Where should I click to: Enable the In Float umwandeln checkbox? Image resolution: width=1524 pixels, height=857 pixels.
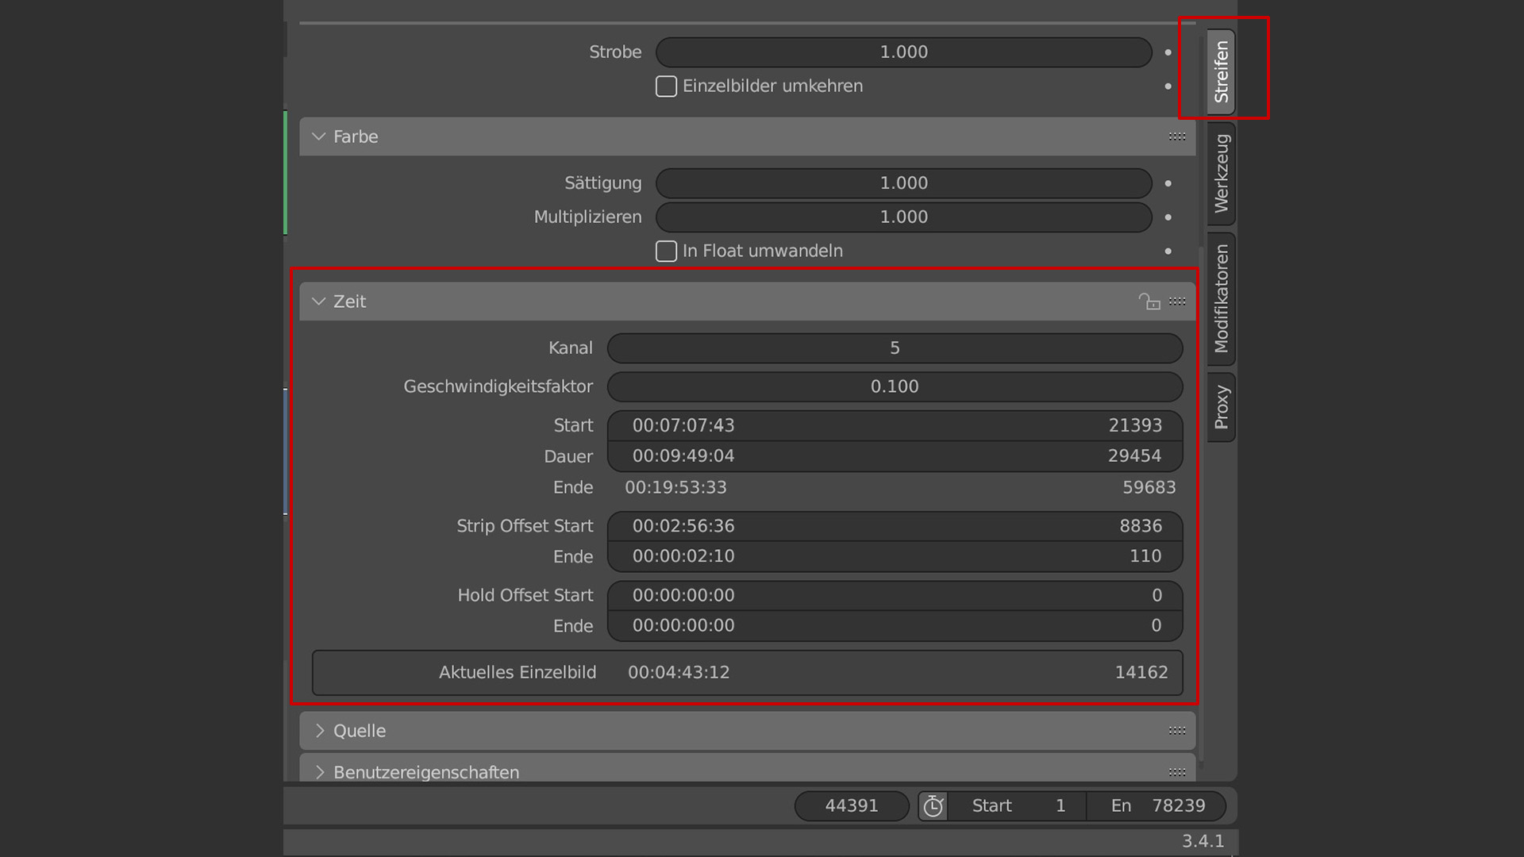point(666,252)
